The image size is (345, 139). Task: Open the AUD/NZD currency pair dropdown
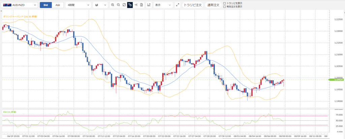tap(19, 5)
